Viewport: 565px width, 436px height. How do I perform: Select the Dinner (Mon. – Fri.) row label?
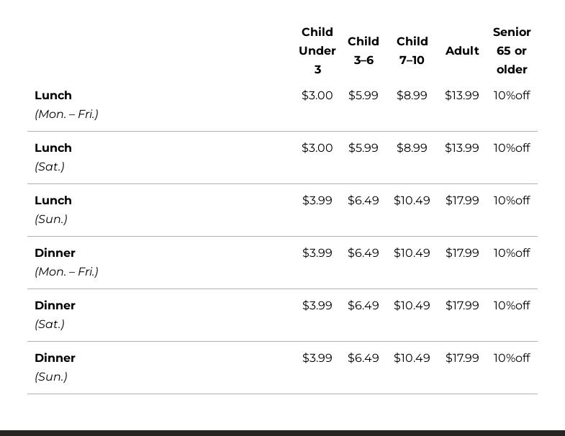(x=66, y=262)
